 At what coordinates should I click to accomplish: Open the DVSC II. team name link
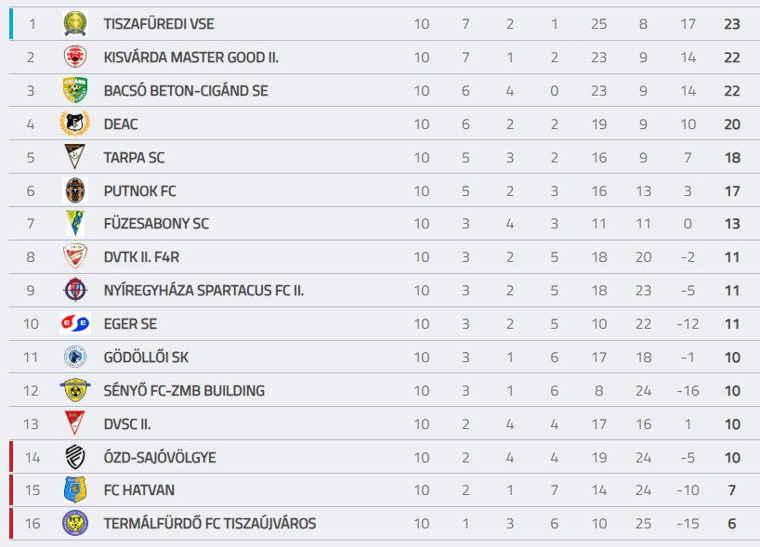point(127,424)
